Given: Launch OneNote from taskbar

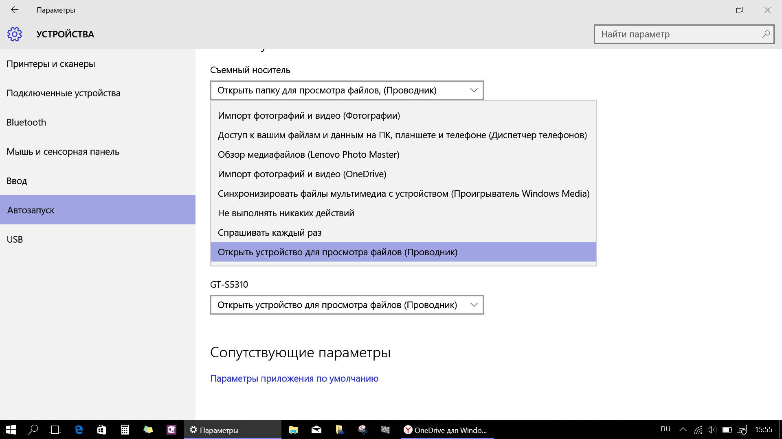Looking at the screenshot, I should [171, 430].
